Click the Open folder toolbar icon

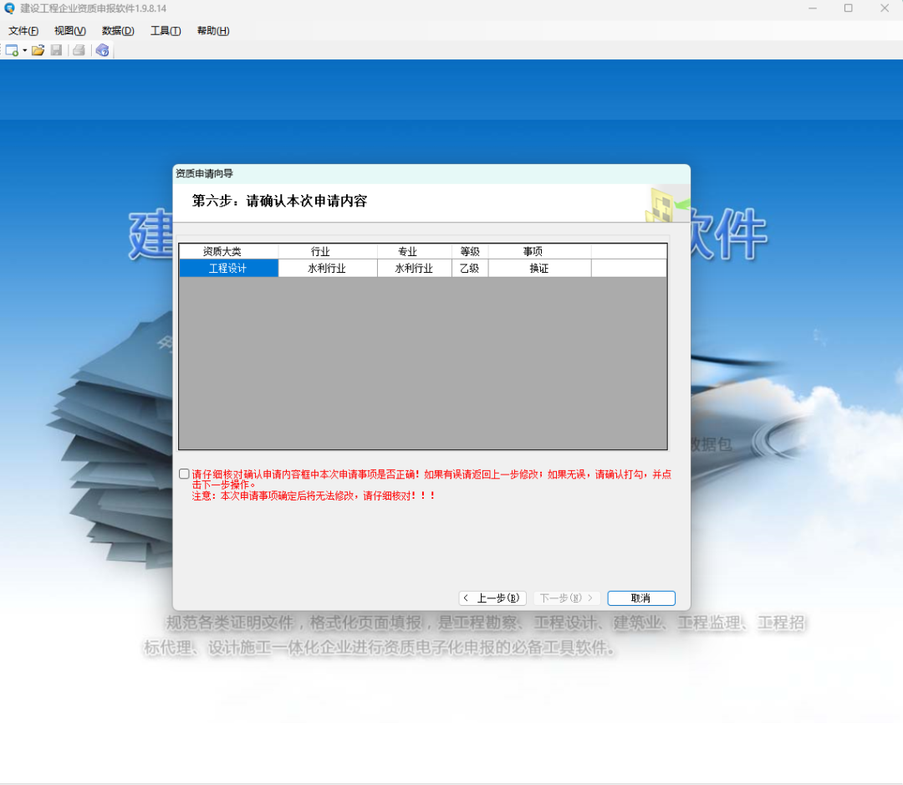coord(38,50)
